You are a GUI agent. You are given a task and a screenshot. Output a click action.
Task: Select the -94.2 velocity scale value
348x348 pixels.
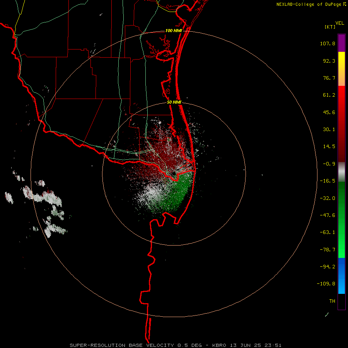(328, 266)
